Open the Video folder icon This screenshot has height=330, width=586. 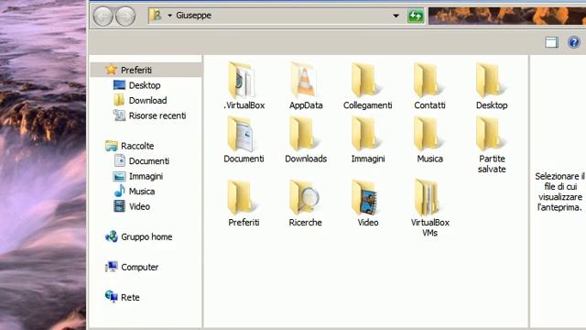[x=365, y=198]
